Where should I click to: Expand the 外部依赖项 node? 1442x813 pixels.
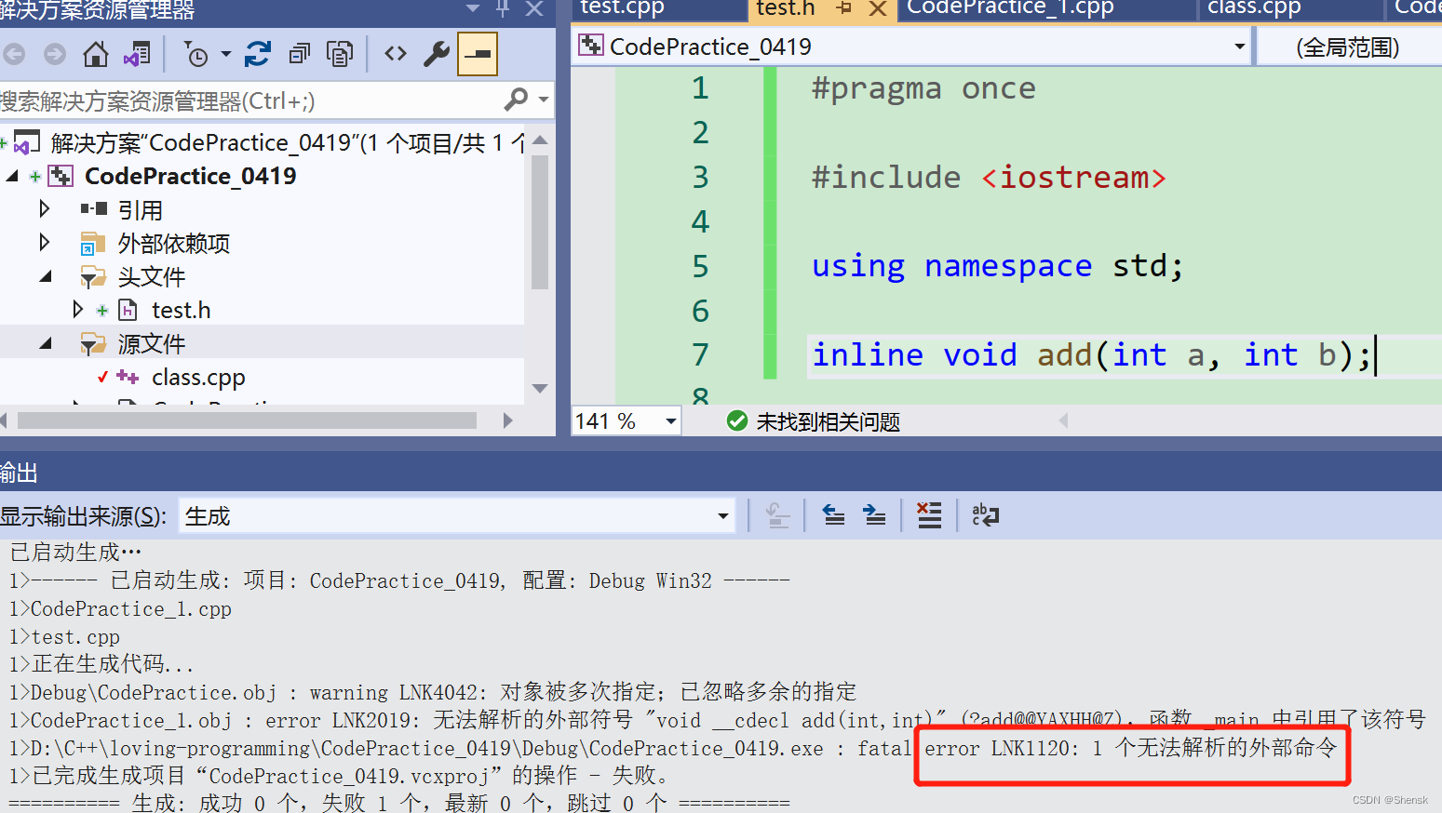click(x=44, y=242)
